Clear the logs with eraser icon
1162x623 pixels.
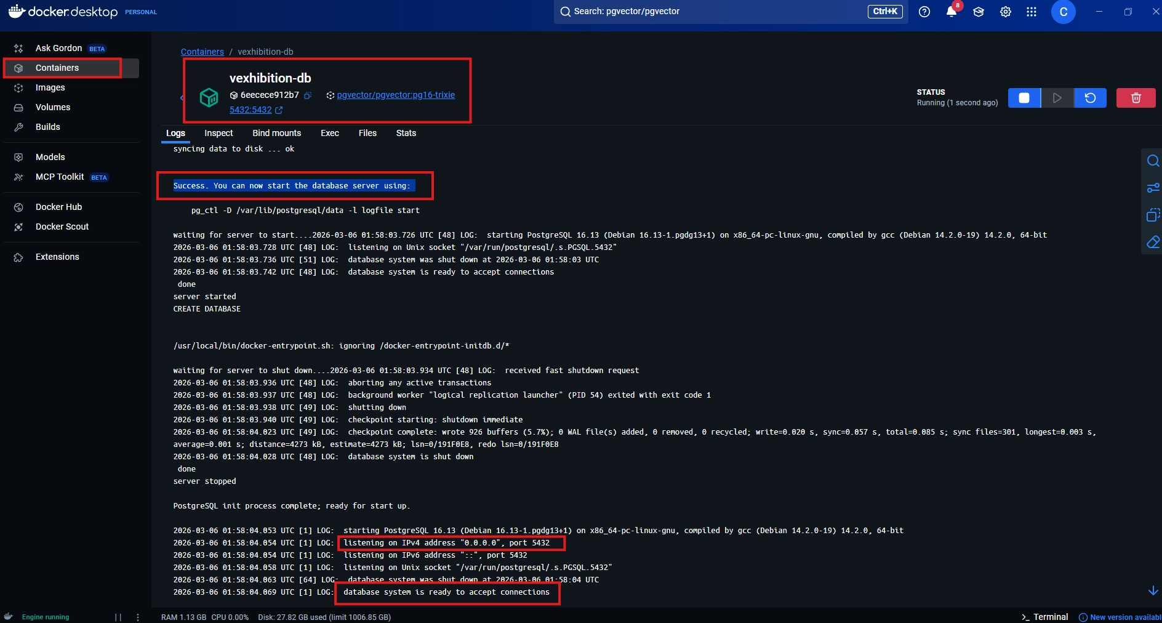[1153, 242]
